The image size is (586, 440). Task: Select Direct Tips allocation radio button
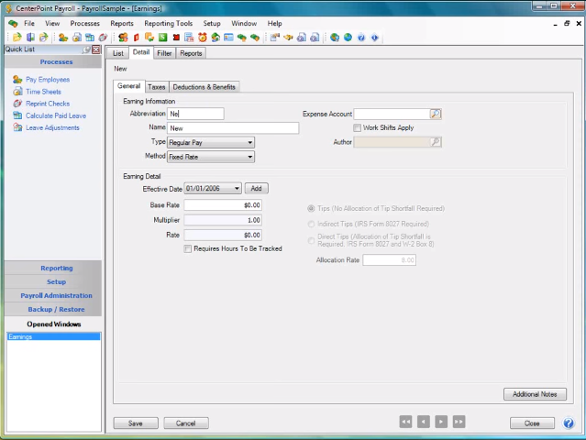(311, 240)
